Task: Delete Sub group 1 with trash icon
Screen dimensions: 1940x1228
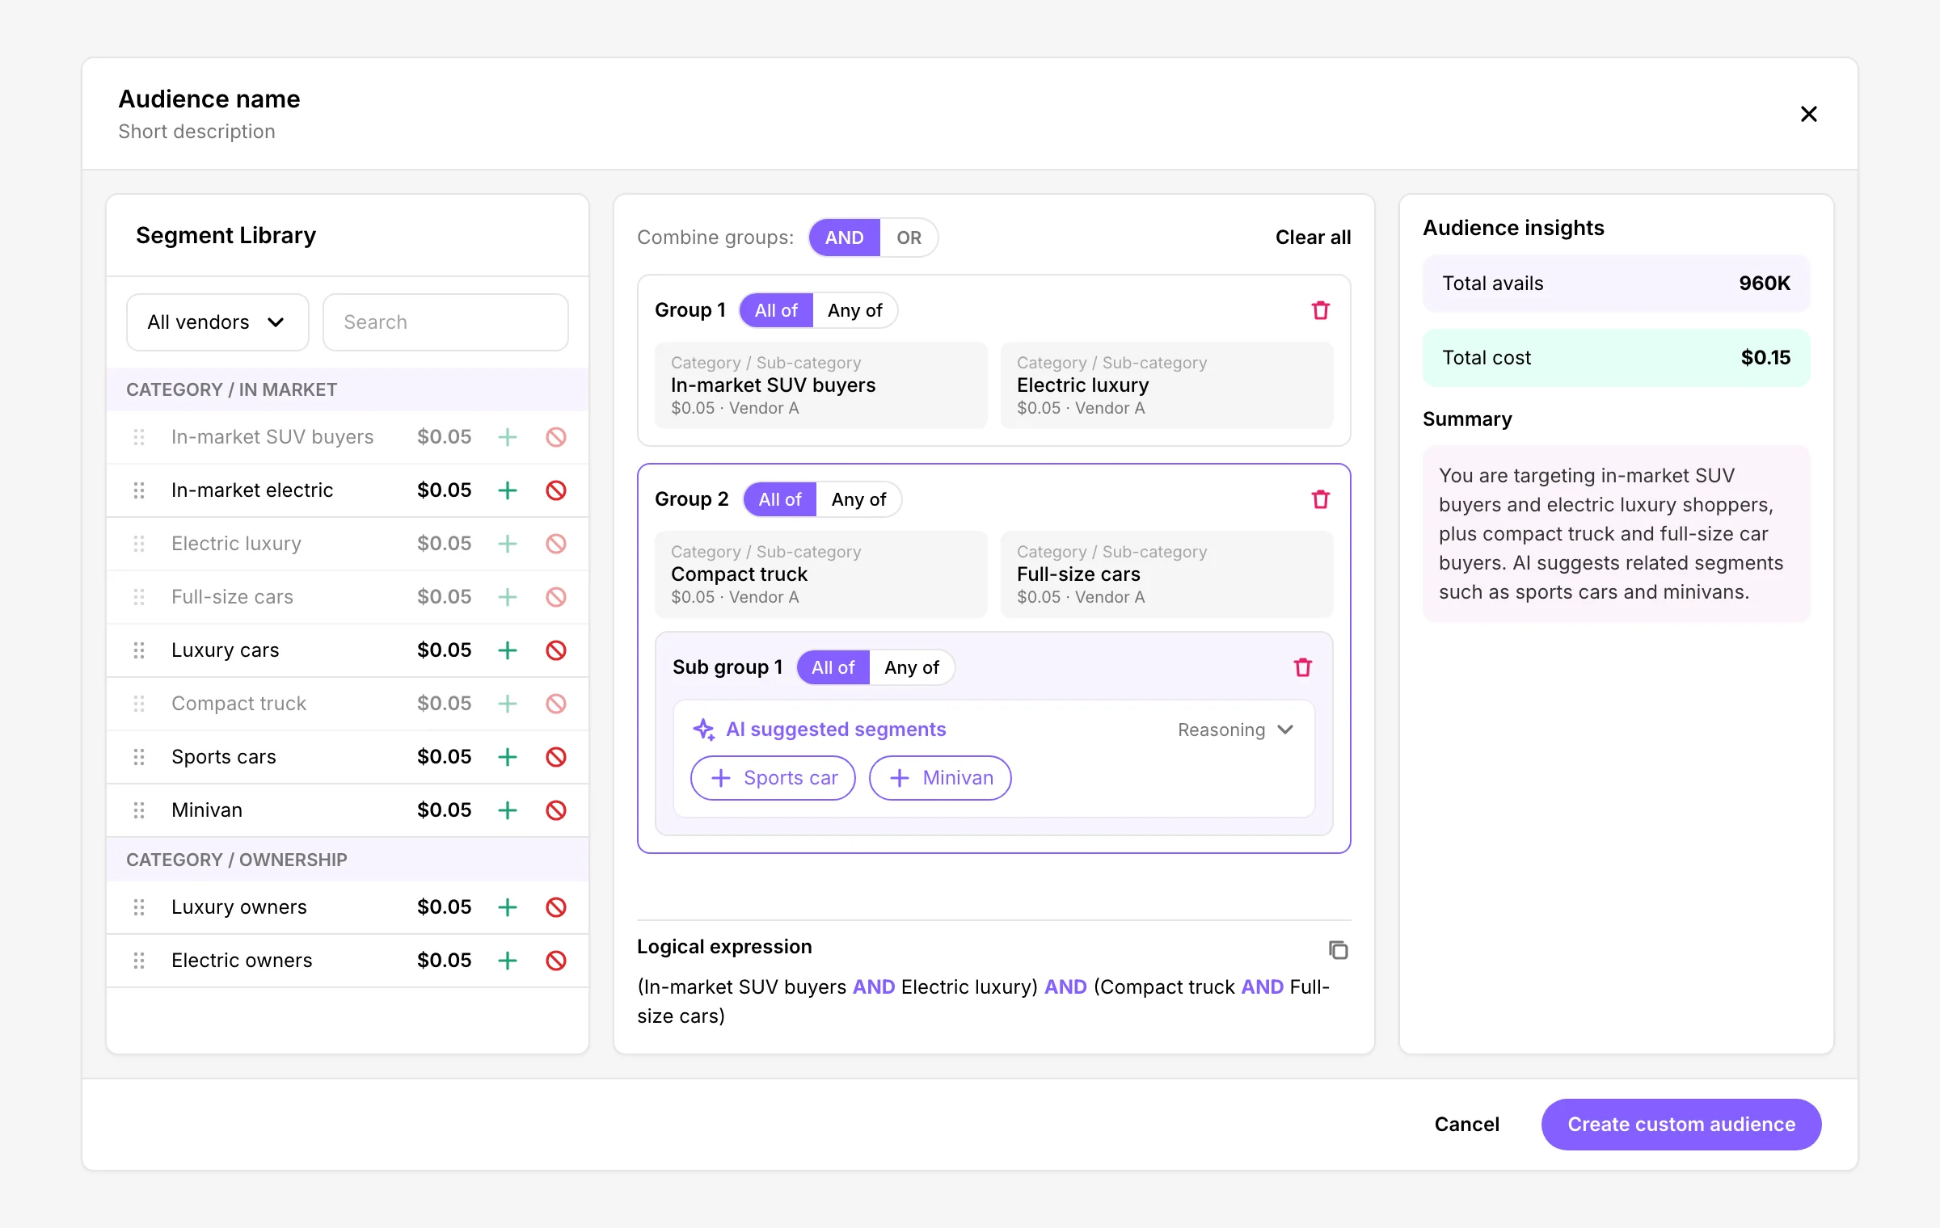Action: pos(1303,667)
